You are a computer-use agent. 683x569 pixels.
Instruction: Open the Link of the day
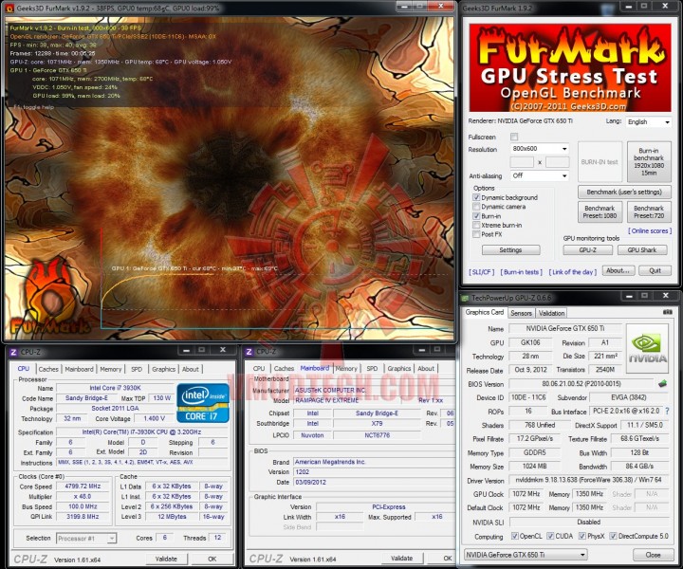572,271
